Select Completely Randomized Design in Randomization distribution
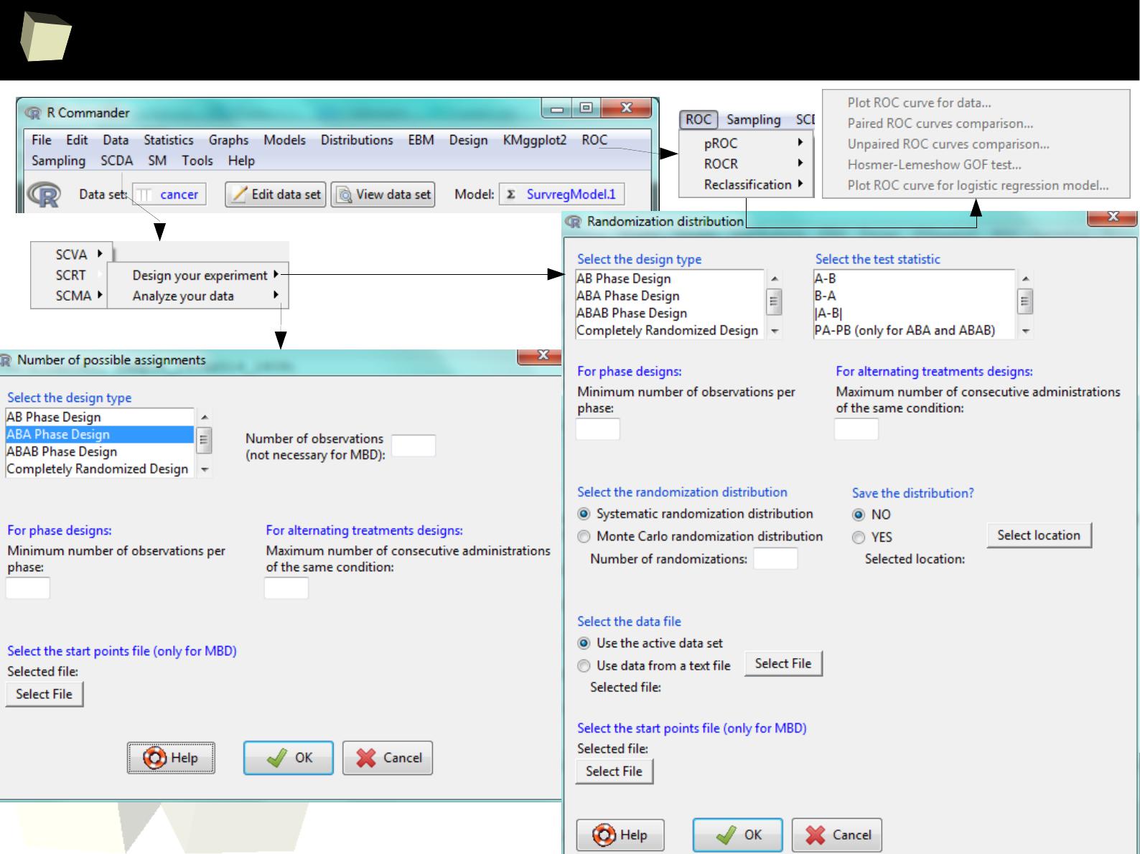Screen dimensions: 1140x854 670,330
